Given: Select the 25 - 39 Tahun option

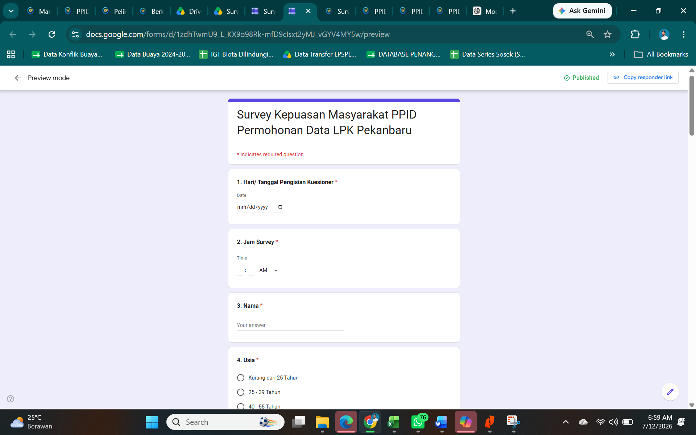Looking at the screenshot, I should click(241, 392).
